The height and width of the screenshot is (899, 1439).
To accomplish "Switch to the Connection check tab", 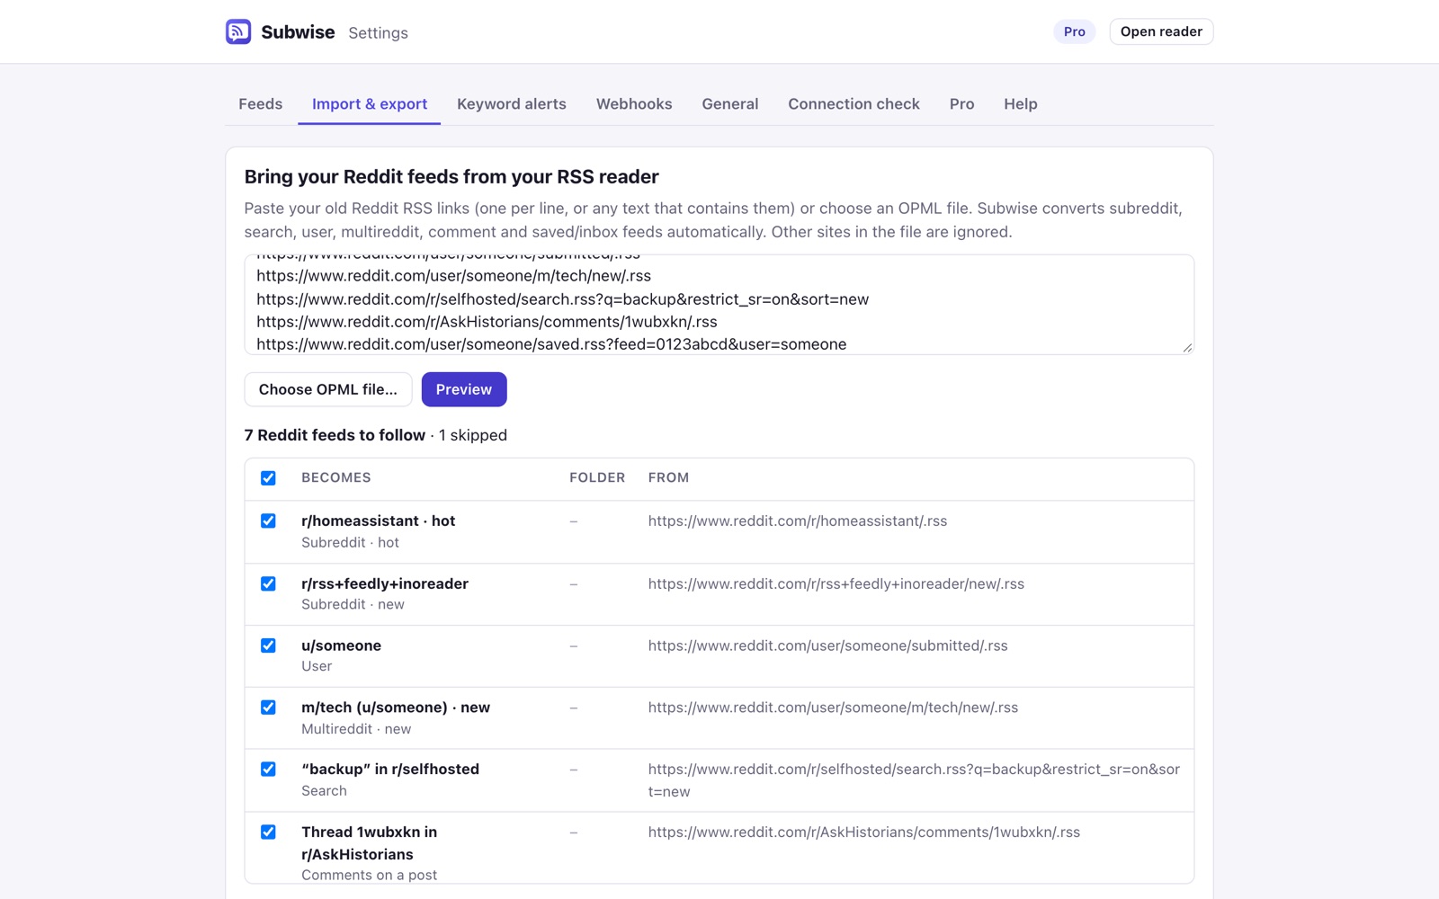I will [854, 104].
